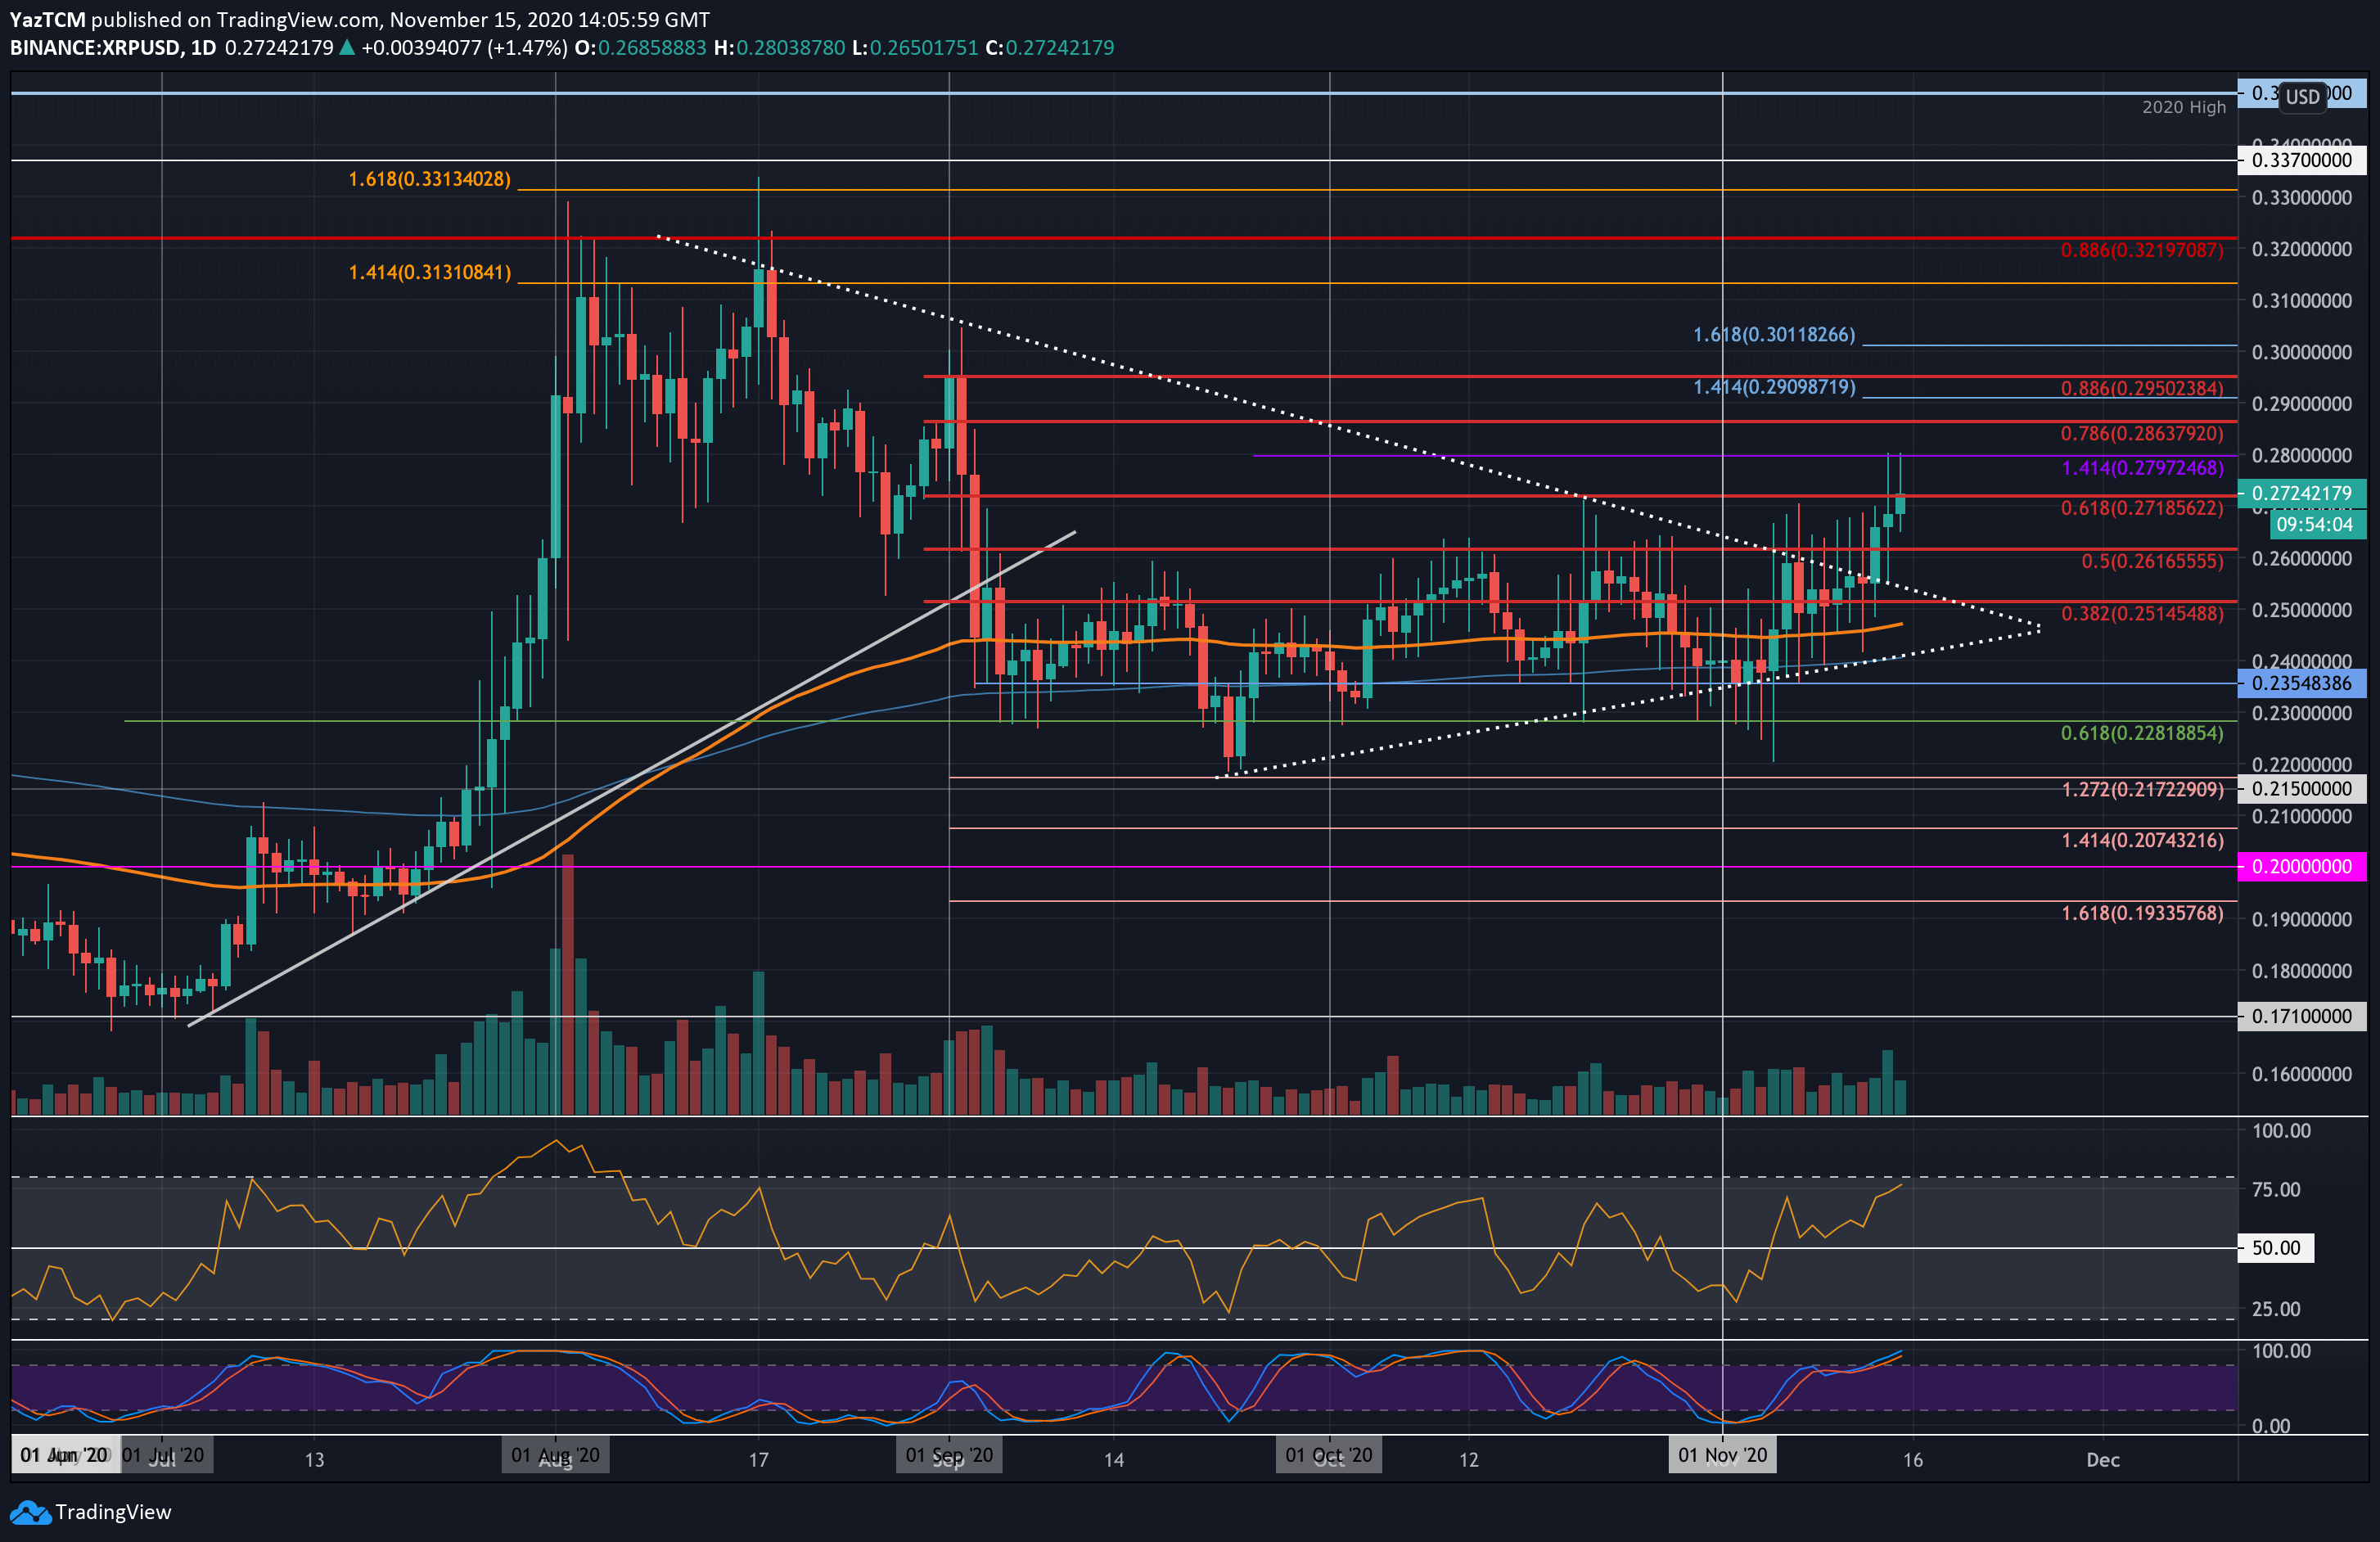Click the 1.414(0.20743216) extension label
This screenshot has width=2380, height=1542.
(2142, 840)
